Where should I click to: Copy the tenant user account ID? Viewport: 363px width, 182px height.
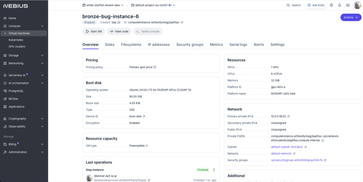pyautogui.click(x=149, y=180)
